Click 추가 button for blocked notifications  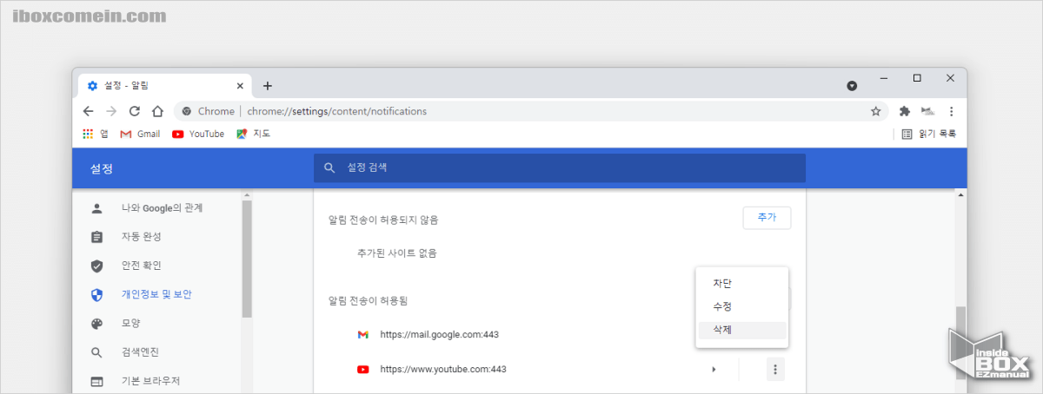(767, 218)
